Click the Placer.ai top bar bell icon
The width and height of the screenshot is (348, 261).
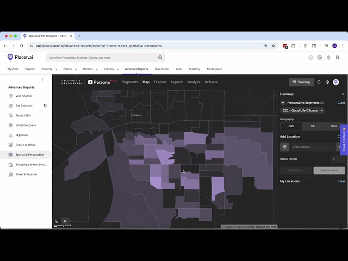[328, 58]
